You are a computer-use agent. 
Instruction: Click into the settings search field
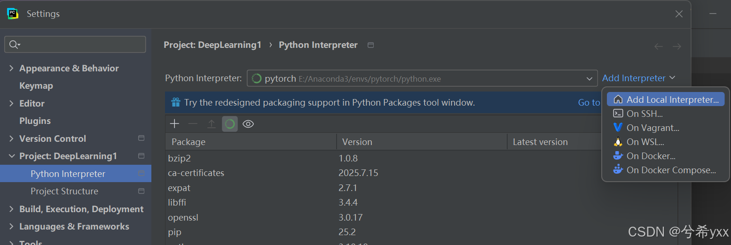pyautogui.click(x=75, y=45)
